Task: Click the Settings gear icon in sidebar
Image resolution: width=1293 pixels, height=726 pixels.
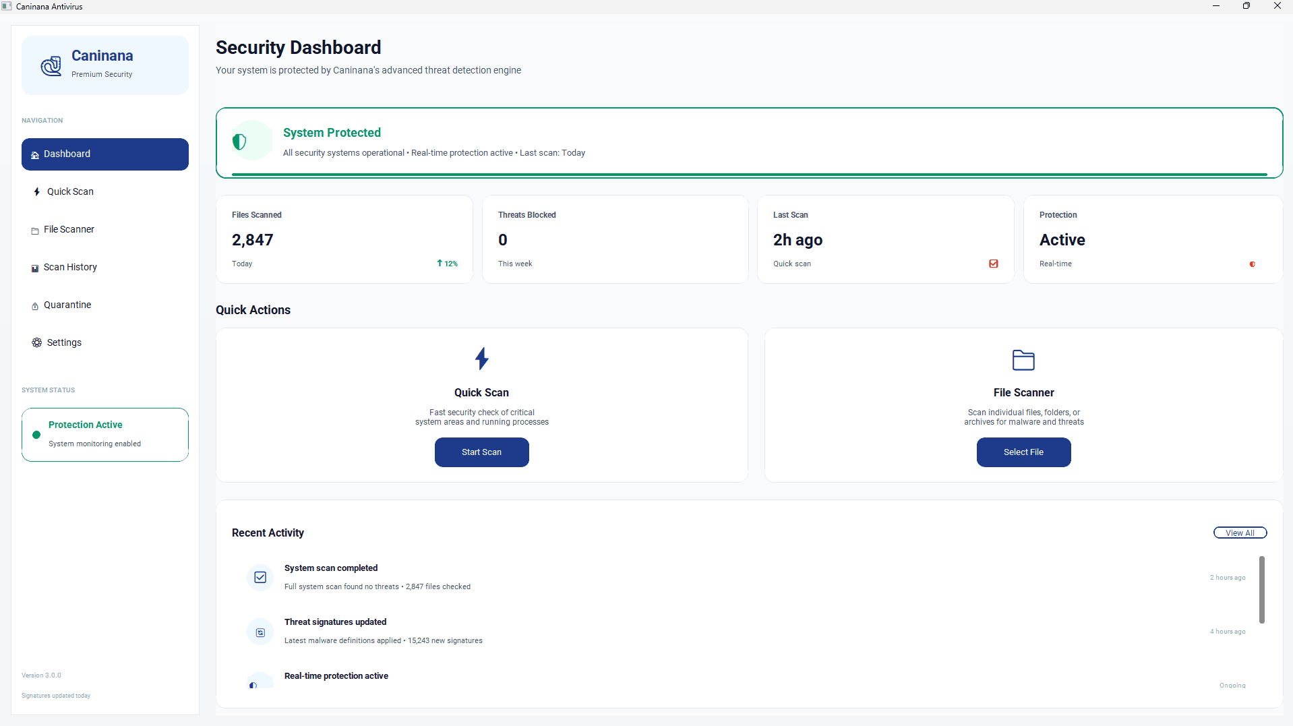Action: [36, 342]
